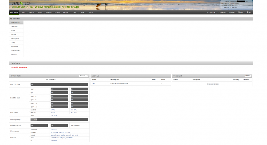The height and width of the screenshot is (145, 267).
Task: Select SMART status row
Action: (16, 51)
